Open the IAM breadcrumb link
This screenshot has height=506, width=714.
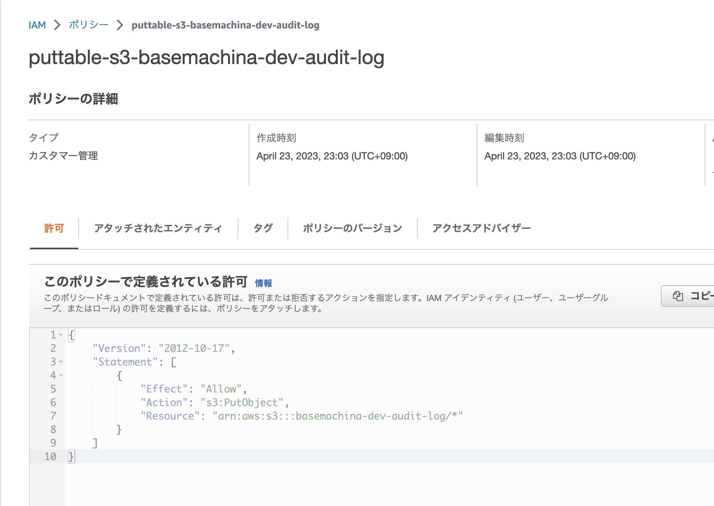click(37, 25)
